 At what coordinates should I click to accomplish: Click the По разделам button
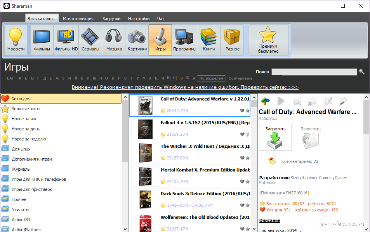point(211,78)
